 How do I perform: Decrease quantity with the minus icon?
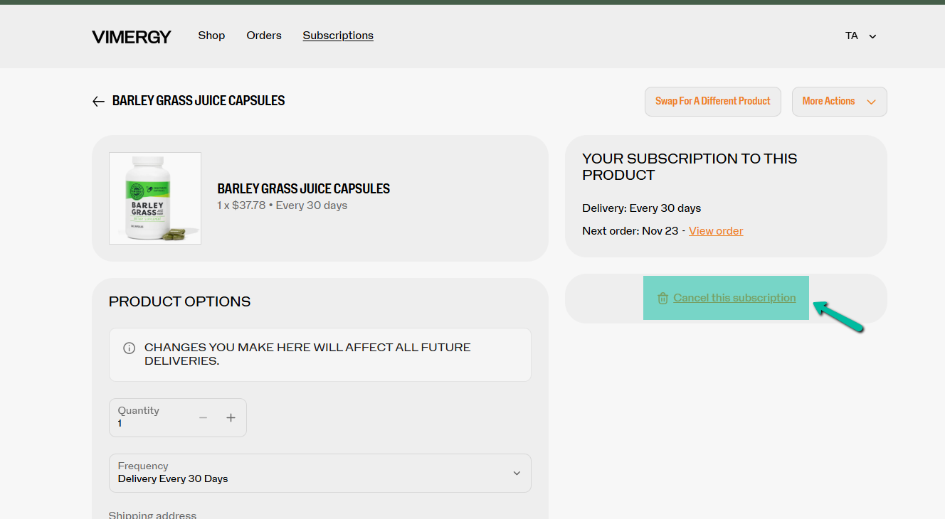[x=203, y=418]
